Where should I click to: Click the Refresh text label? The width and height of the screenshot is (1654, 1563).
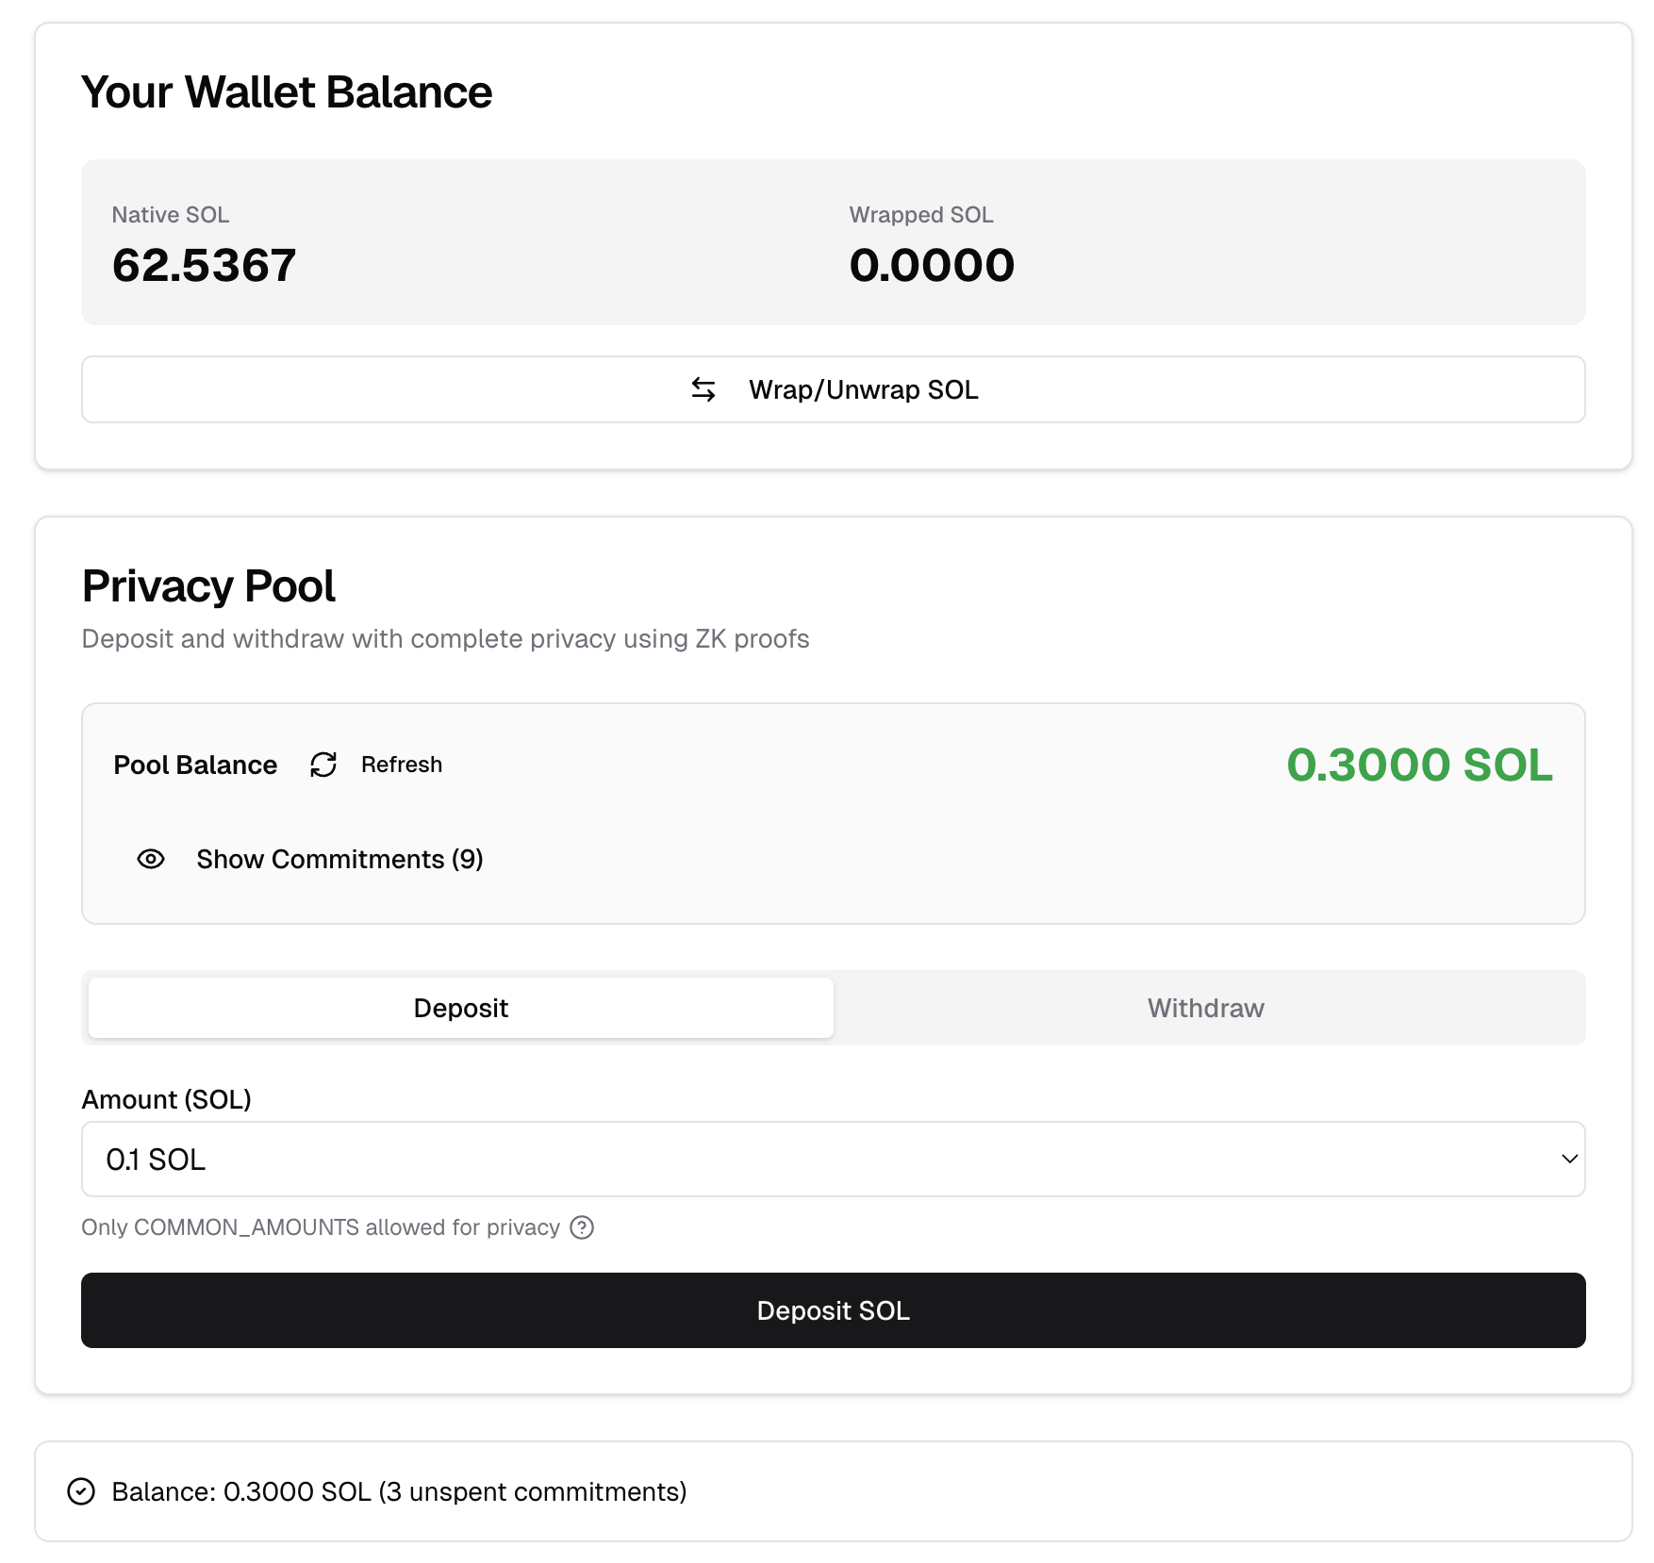pos(402,765)
